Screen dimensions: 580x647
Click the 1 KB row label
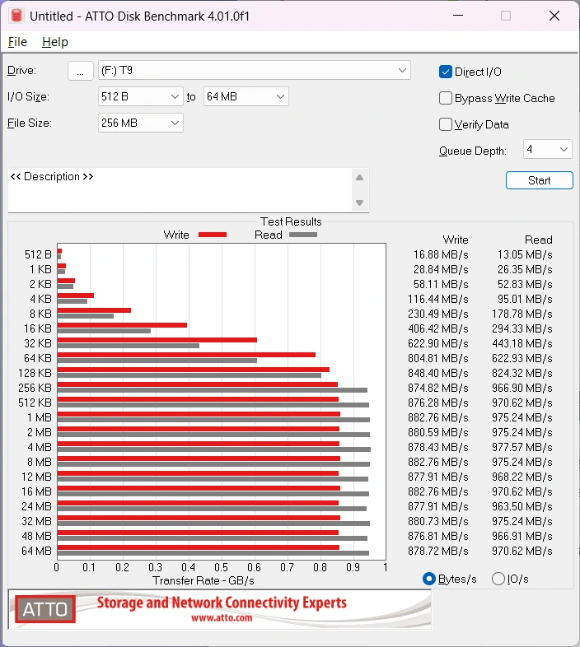tap(40, 269)
